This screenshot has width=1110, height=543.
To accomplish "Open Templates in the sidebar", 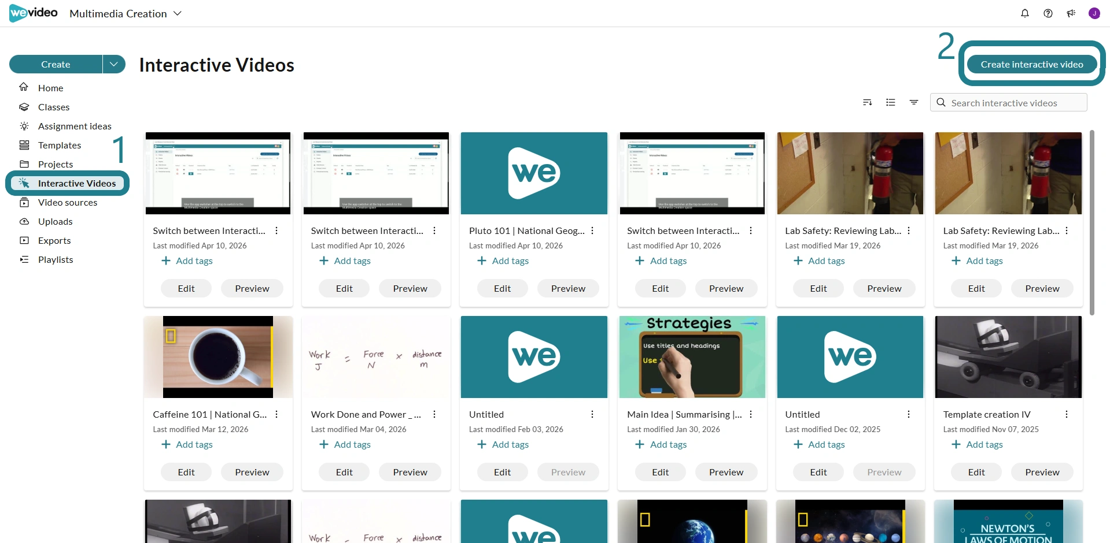I will (x=60, y=145).
